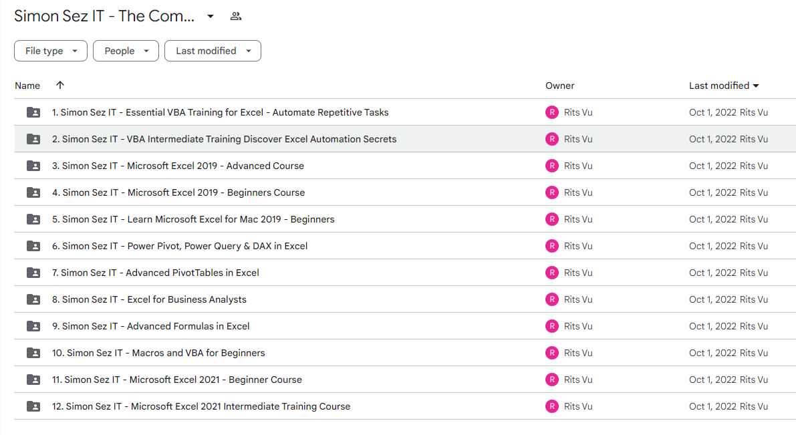
Task: Click folder icon for Advanced PivotTables
Action: point(33,273)
